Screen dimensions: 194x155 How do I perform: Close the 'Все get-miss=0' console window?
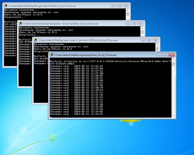tap(126, 6)
